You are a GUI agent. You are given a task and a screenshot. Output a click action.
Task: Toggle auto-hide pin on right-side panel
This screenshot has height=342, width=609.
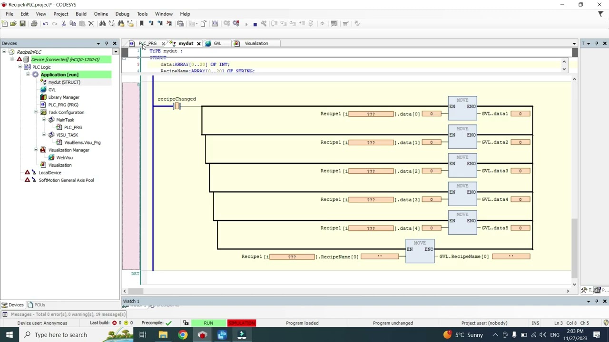click(x=597, y=43)
